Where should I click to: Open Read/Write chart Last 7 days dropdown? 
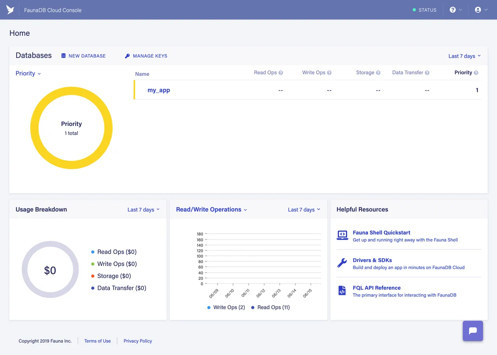304,210
